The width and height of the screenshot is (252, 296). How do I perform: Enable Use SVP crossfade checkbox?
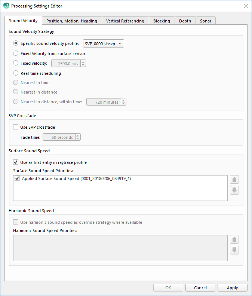point(16,127)
